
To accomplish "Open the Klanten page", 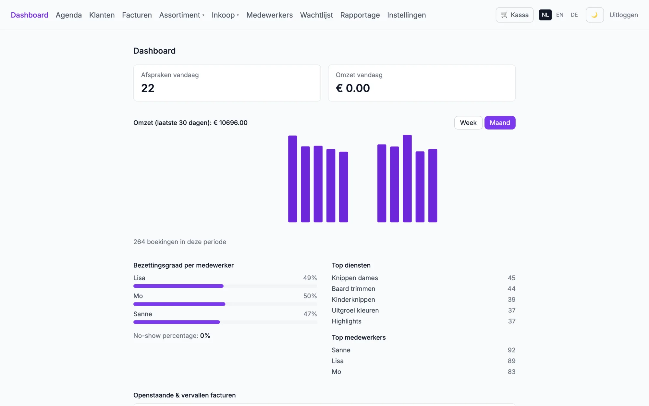I will 102,15.
